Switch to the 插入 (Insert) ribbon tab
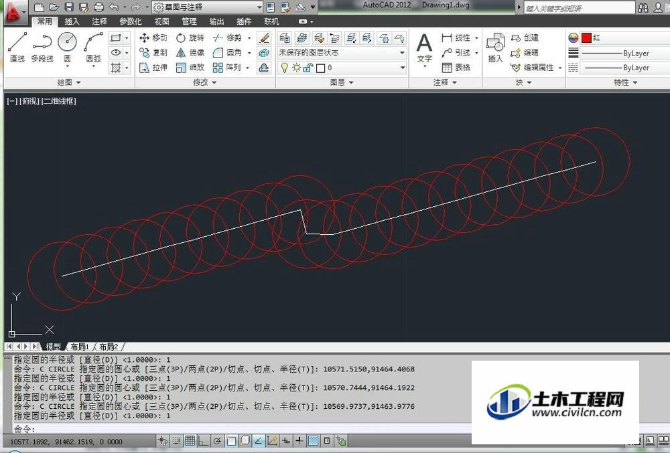The width and height of the screenshot is (670, 453). 72,21
